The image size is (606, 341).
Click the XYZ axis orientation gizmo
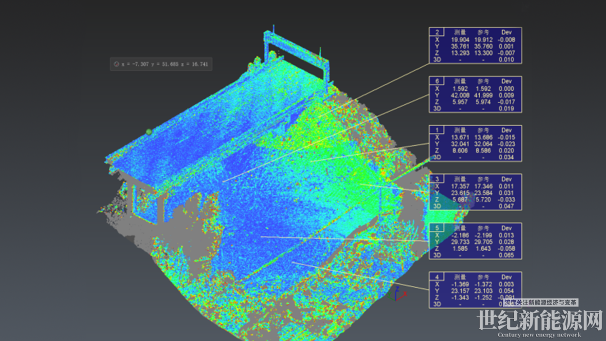[x=397, y=292]
